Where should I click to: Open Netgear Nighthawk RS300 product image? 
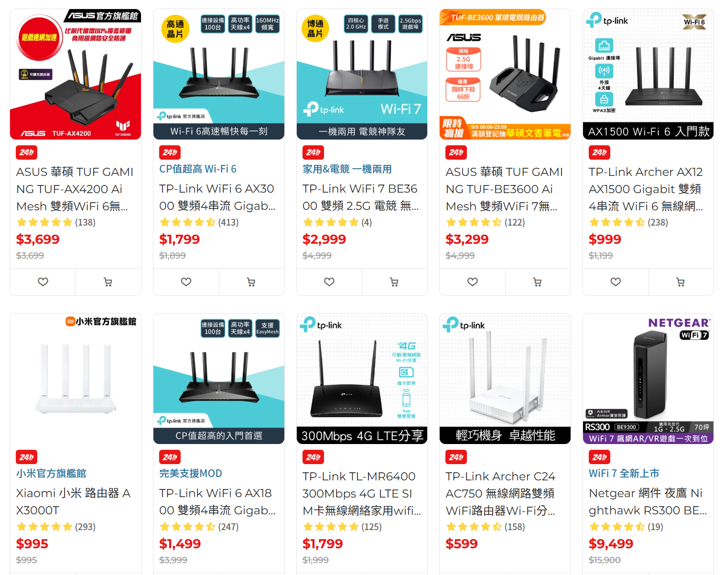pos(648,379)
